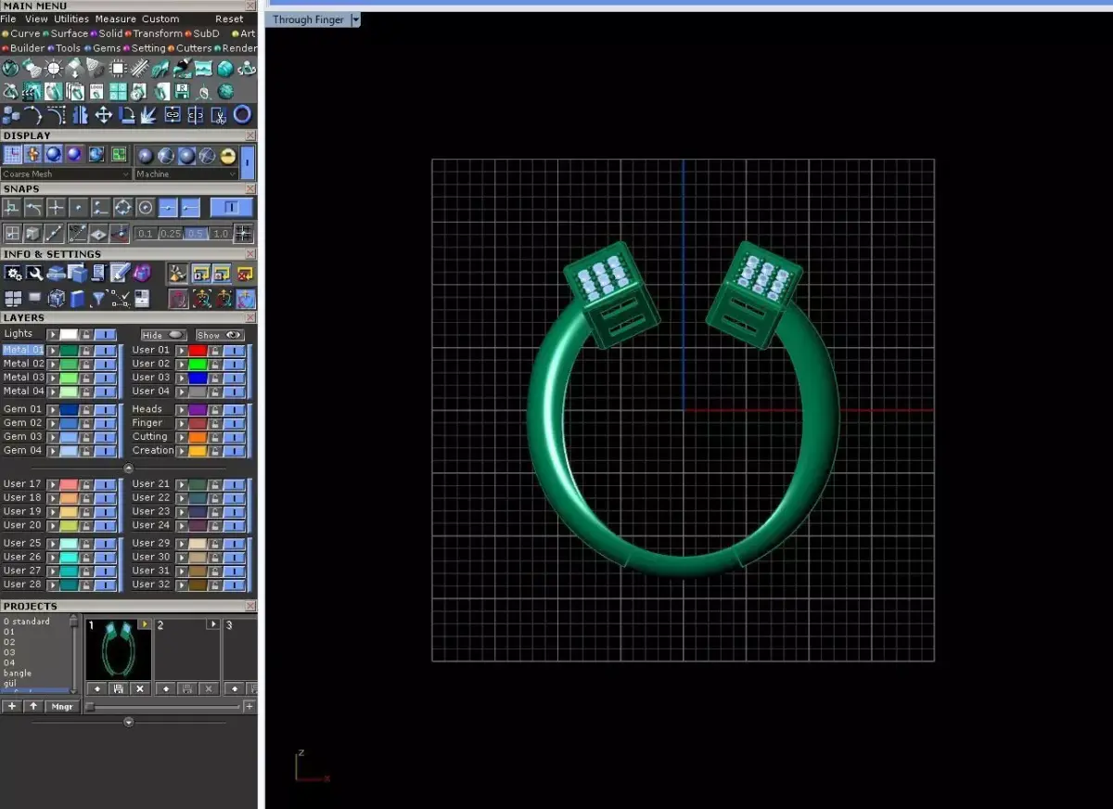
Task: Open project slot 2 play arrow
Action: tap(212, 624)
